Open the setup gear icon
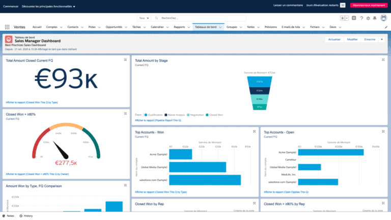Image resolution: width=391 pixels, height=220 pixels. click(x=368, y=18)
